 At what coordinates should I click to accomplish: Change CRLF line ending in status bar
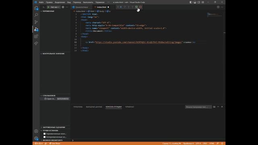point(205,143)
